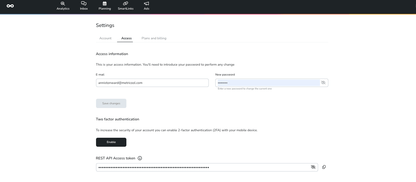Go to Ads in the top navigation
Viewport: 416px width, 182px height.
coord(146,6)
